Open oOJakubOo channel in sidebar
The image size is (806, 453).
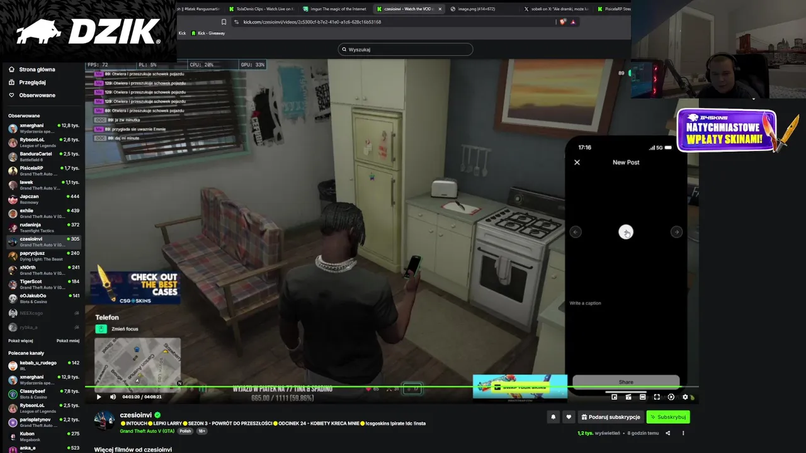click(43, 298)
